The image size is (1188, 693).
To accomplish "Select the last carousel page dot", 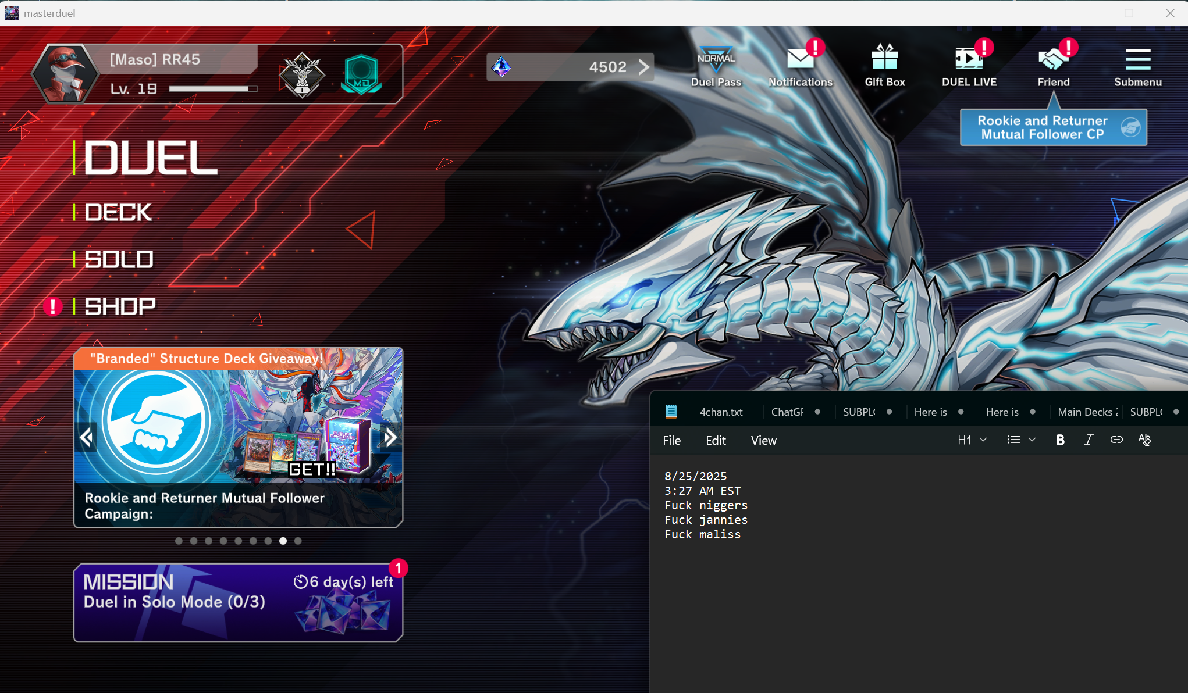I will pyautogui.click(x=298, y=541).
